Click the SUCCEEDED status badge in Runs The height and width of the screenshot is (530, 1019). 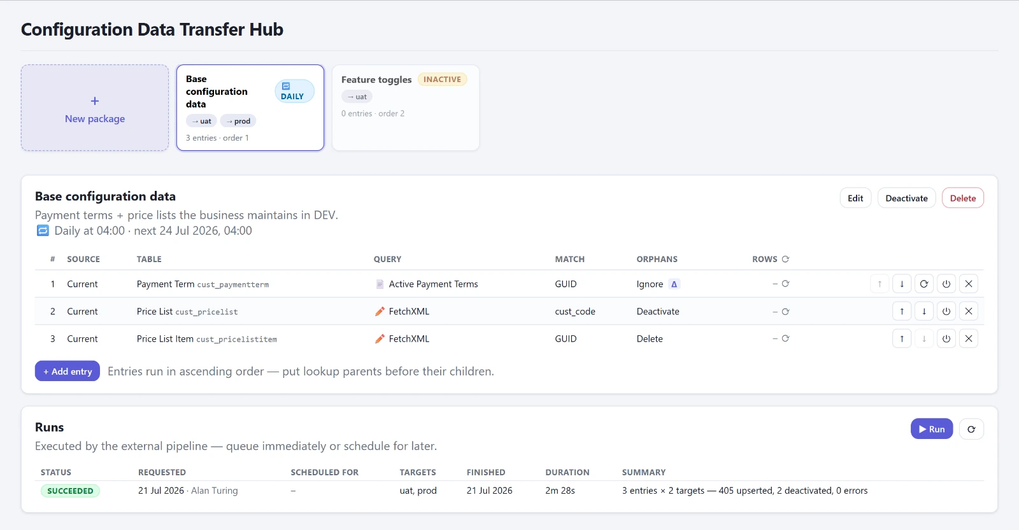pyautogui.click(x=70, y=491)
